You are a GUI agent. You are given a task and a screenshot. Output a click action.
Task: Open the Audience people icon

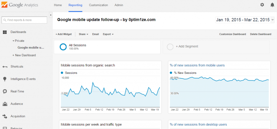[x=5, y=104]
